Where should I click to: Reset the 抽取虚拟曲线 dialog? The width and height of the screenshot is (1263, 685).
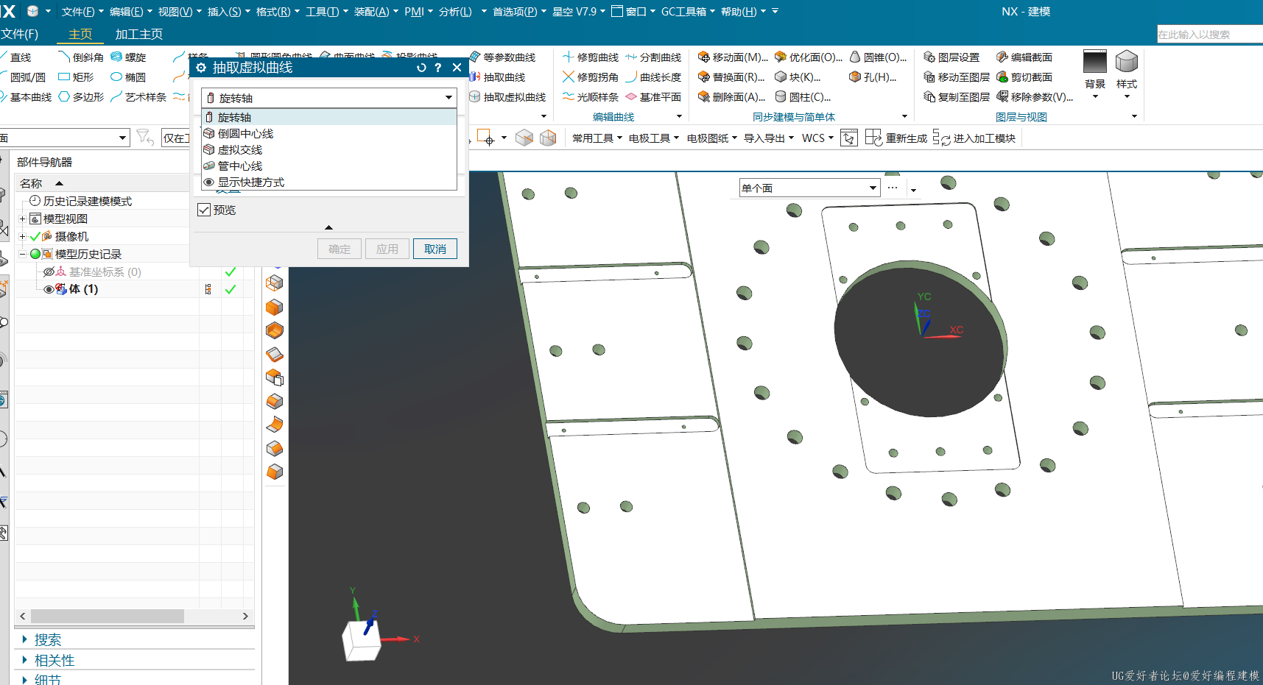point(421,68)
